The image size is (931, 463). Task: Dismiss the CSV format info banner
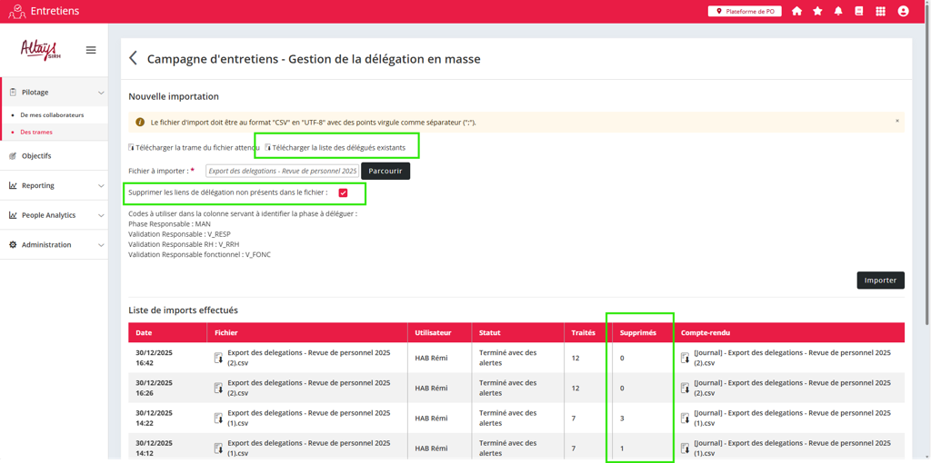click(896, 121)
